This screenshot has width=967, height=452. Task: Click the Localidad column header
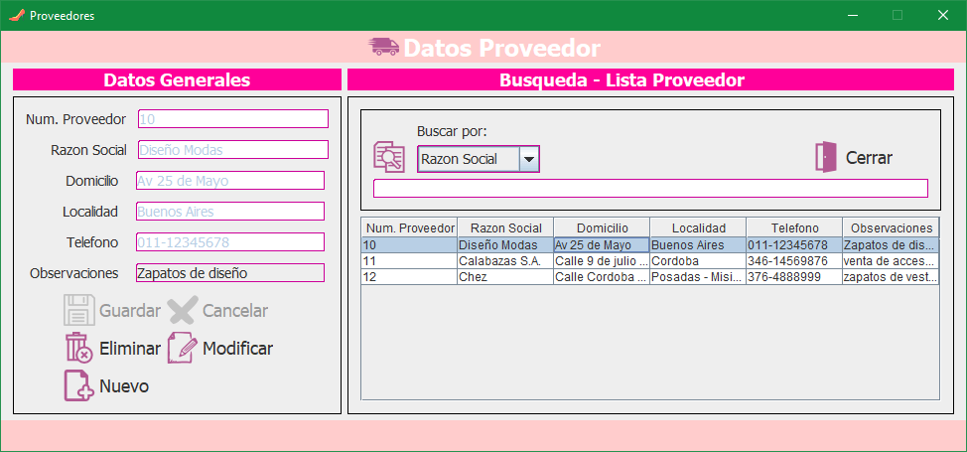[697, 227]
